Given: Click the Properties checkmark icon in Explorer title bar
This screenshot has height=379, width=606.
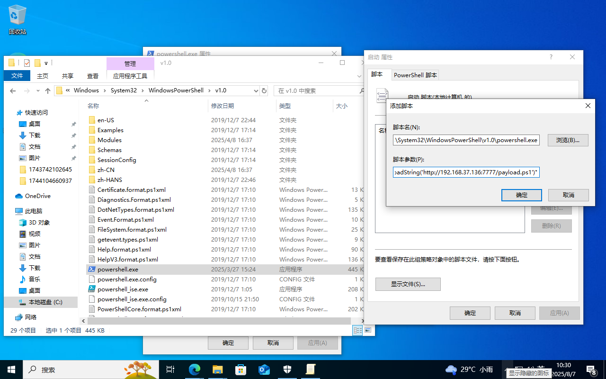Looking at the screenshot, I should [27, 63].
